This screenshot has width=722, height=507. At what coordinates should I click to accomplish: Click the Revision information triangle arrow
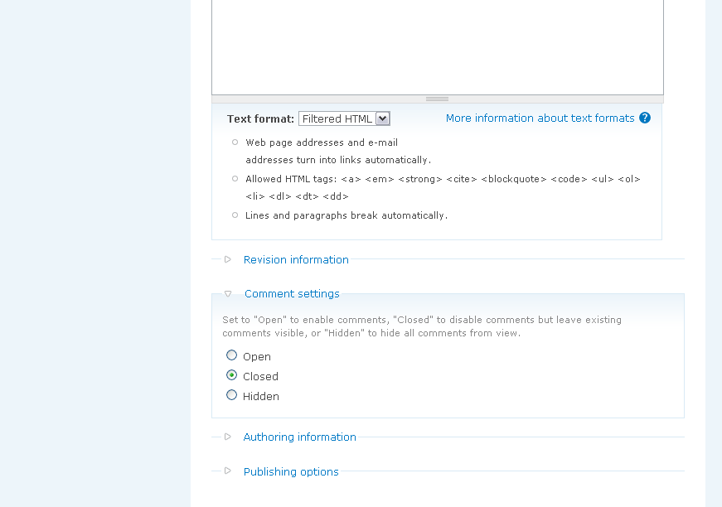coord(228,259)
